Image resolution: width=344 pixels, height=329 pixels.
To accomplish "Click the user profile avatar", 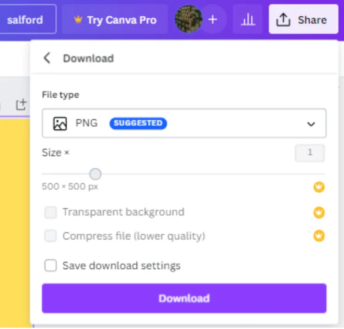I will coord(187,20).
